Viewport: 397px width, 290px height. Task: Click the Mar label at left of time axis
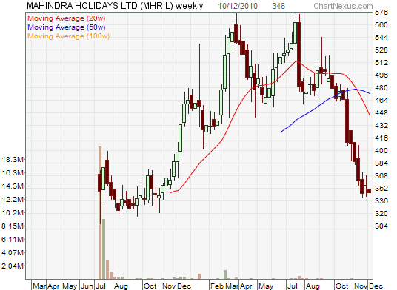coord(39,286)
